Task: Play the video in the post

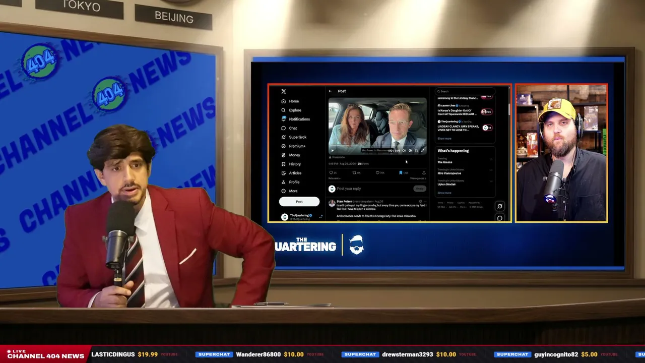Action: 332,150
